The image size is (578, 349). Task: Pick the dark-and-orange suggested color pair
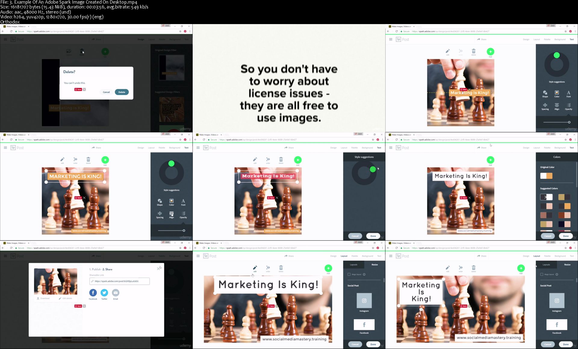(x=564, y=206)
